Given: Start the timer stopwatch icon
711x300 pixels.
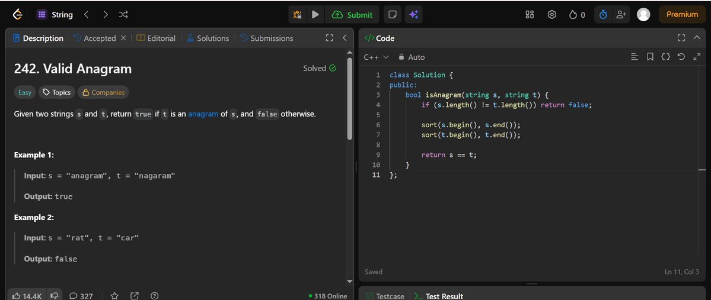Looking at the screenshot, I should pos(603,14).
